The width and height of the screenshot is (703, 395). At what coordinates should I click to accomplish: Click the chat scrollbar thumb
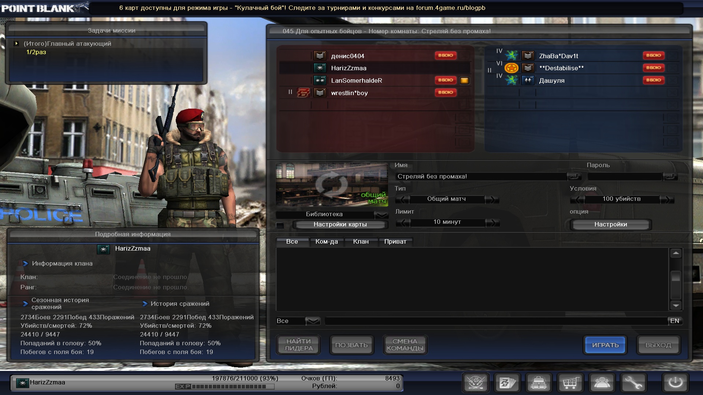(x=676, y=277)
